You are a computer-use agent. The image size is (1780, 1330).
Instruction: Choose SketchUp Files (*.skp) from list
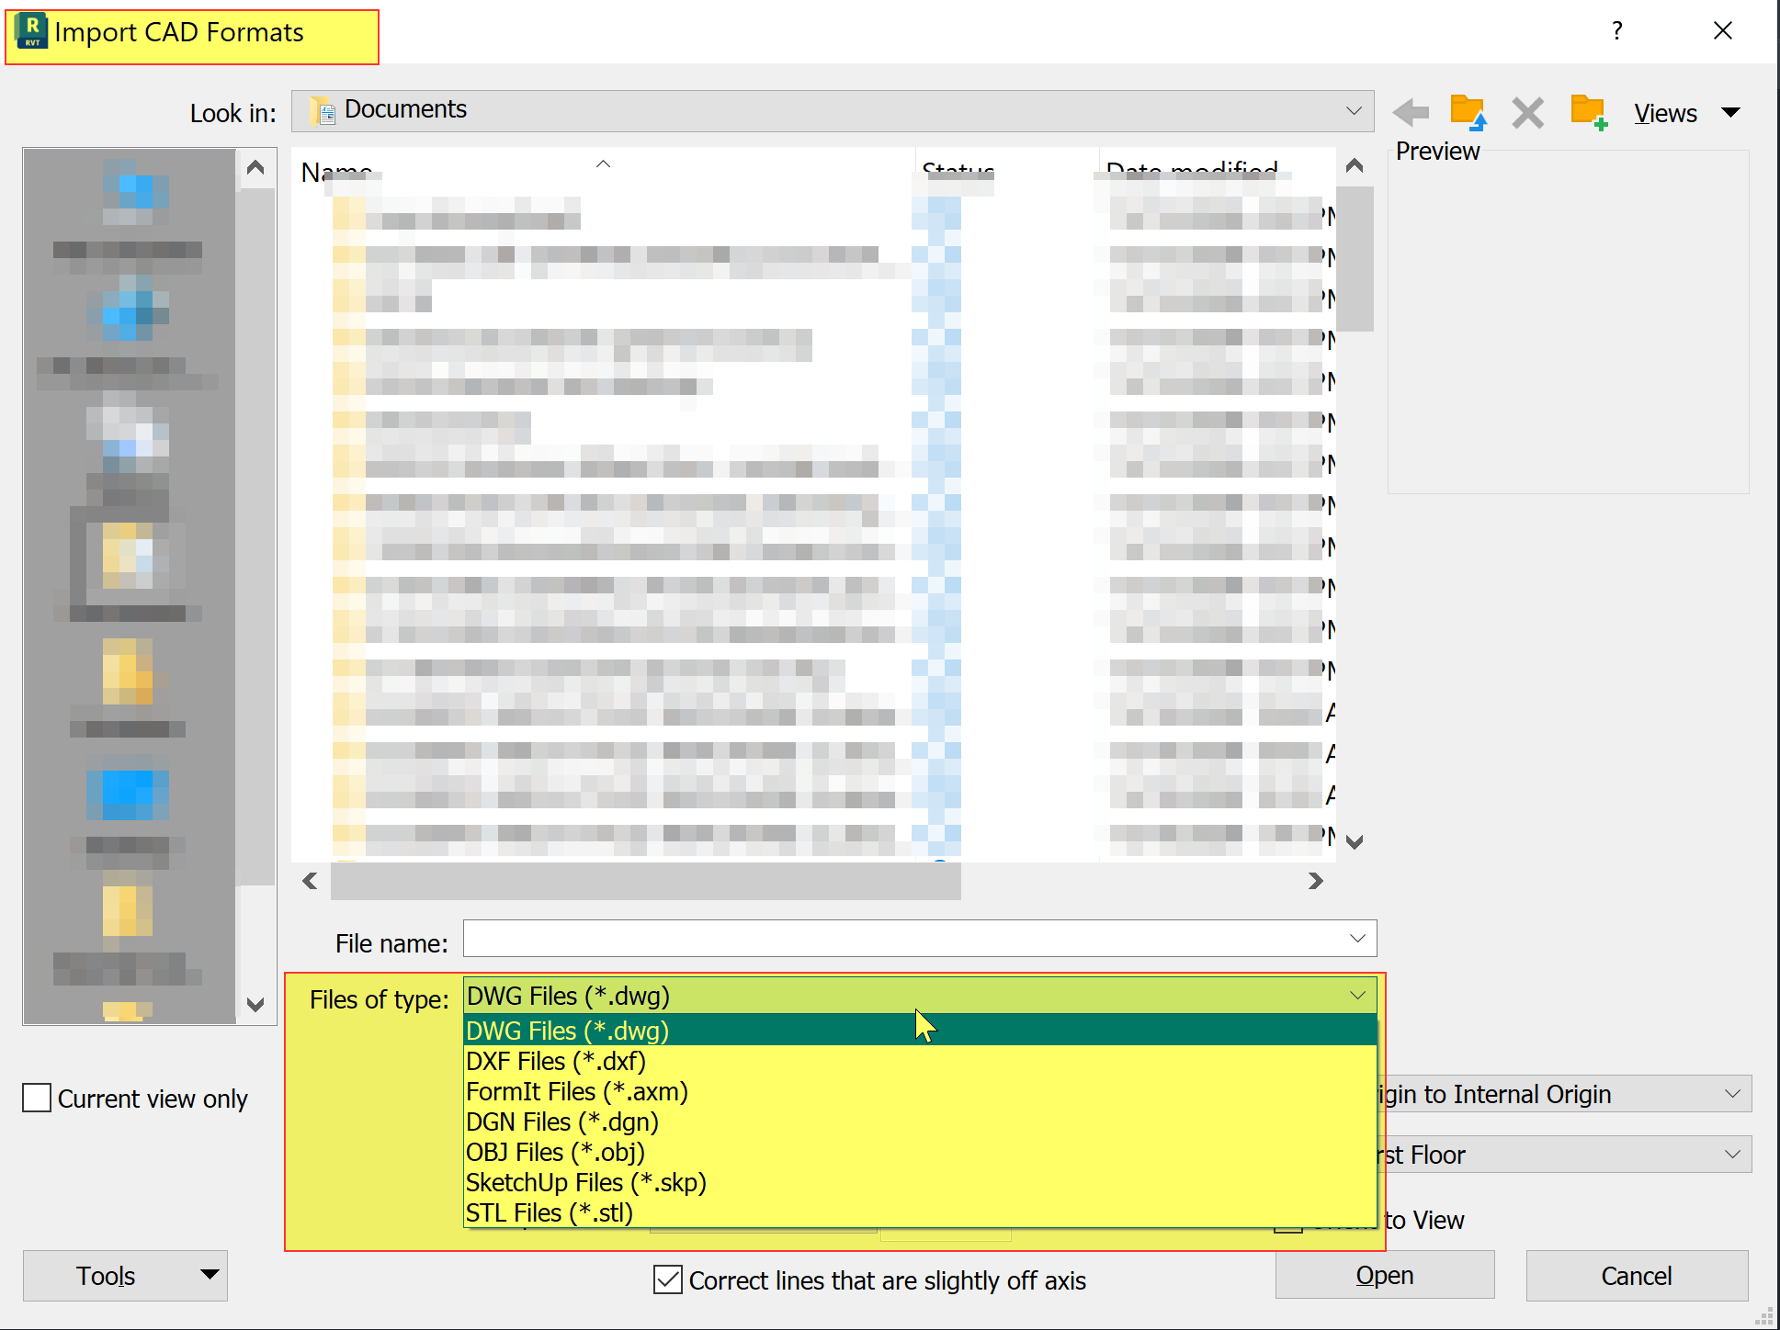[x=585, y=1182]
